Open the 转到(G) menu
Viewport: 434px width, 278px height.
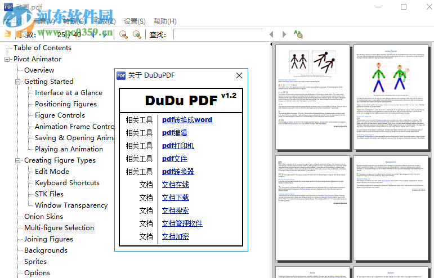coord(74,21)
